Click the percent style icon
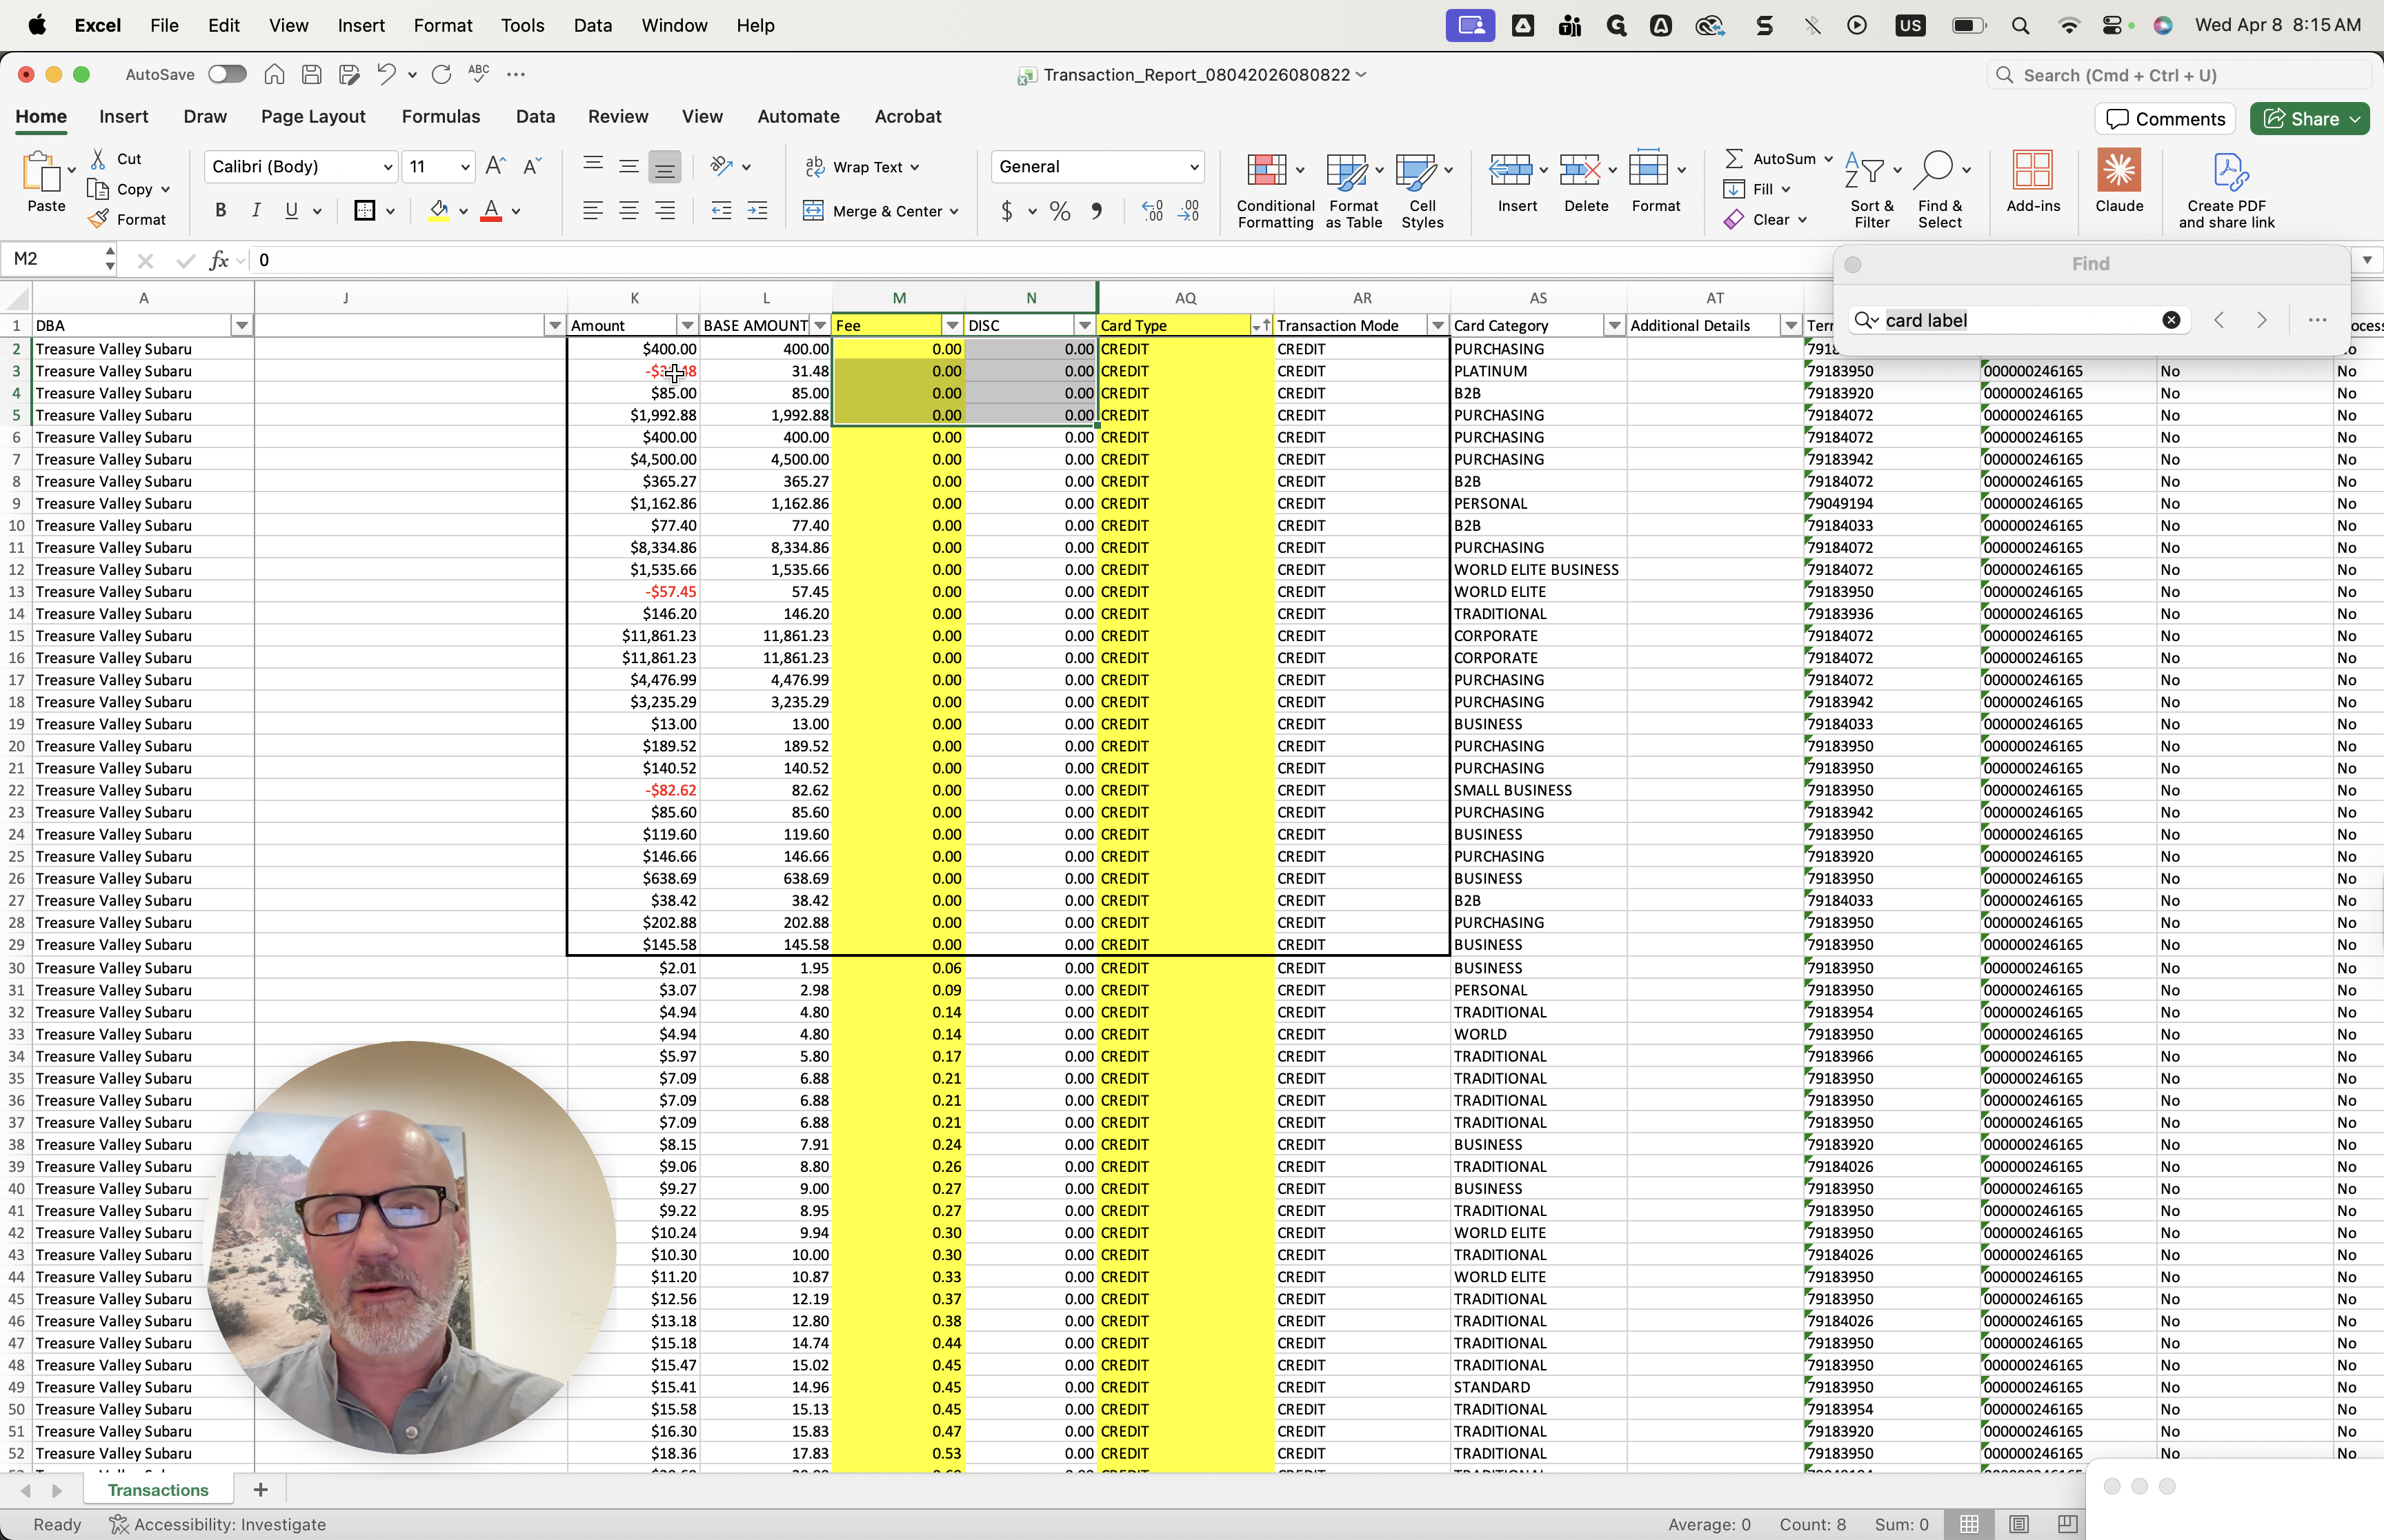This screenshot has width=2384, height=1540. point(1060,211)
